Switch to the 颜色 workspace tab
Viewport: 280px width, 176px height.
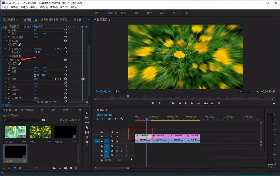123,13
